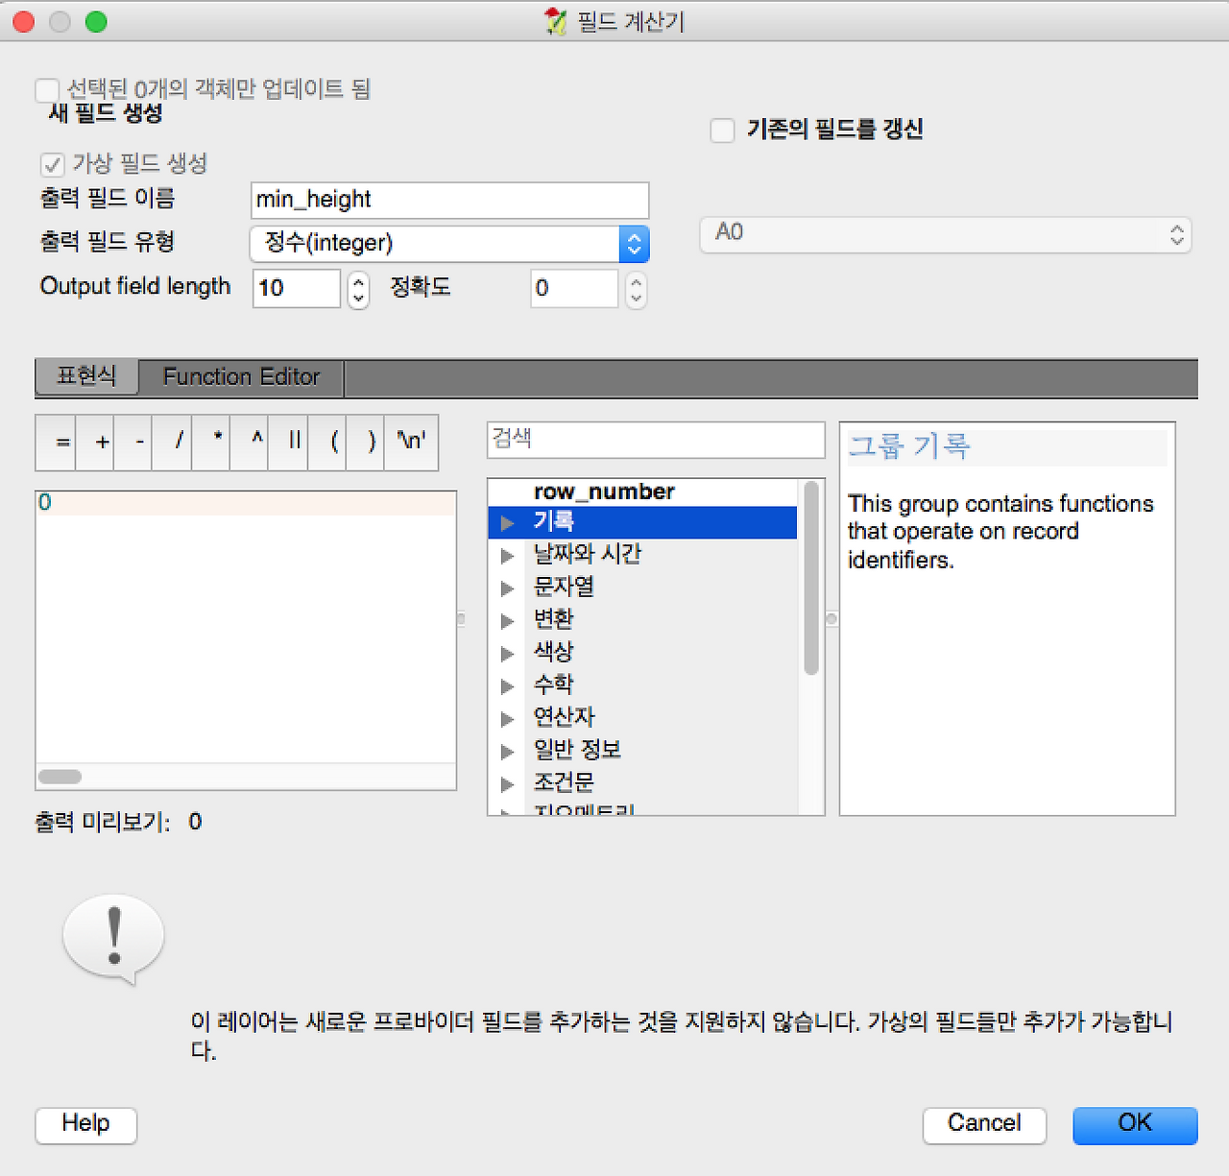The width and height of the screenshot is (1229, 1176).
Task: Switch to the Function Editor tab
Action: [x=240, y=376]
